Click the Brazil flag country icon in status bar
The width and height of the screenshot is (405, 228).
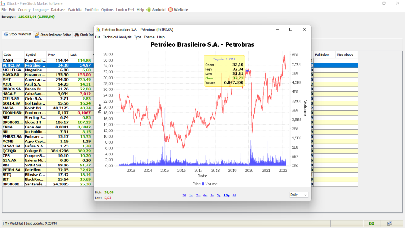[372, 223]
